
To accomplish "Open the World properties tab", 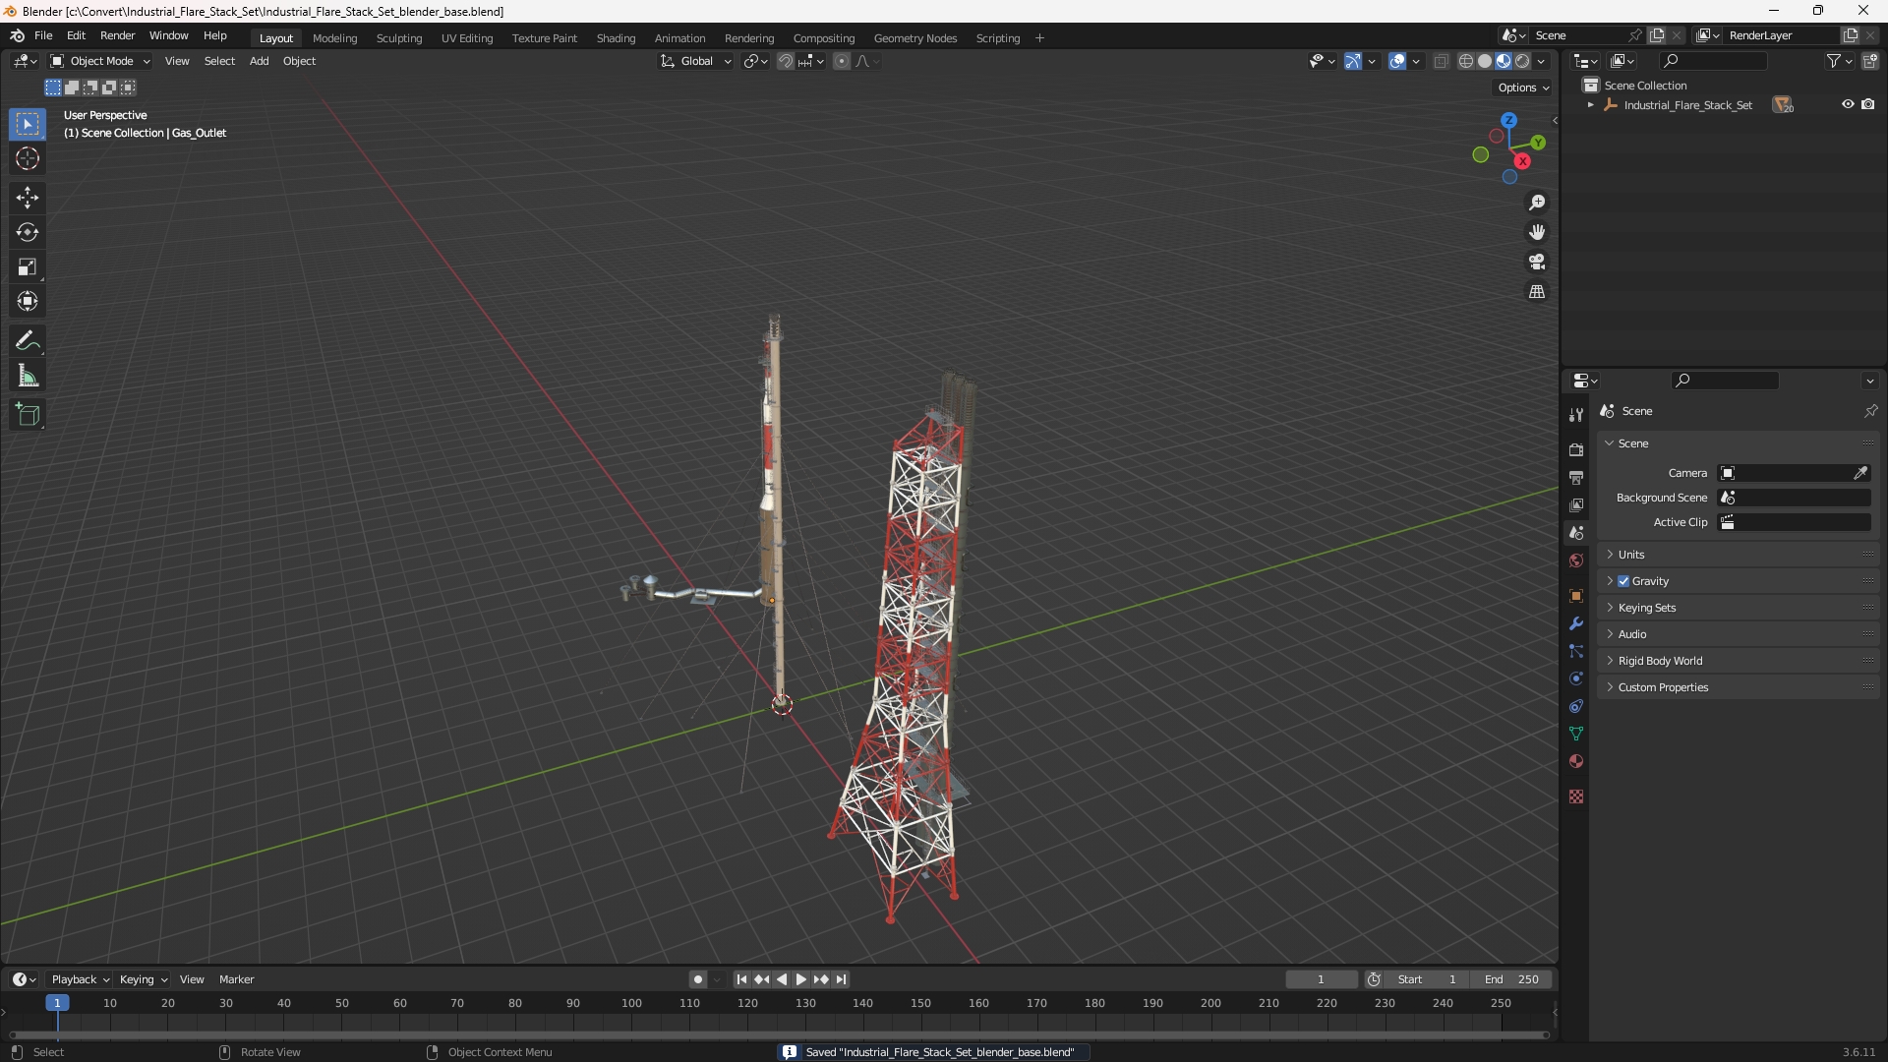I will (1576, 560).
